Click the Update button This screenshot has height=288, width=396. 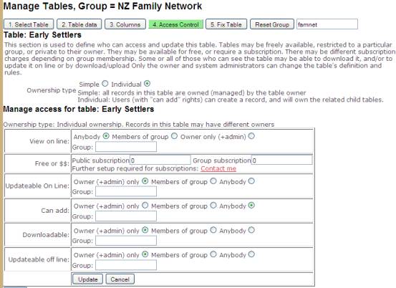pos(87,279)
